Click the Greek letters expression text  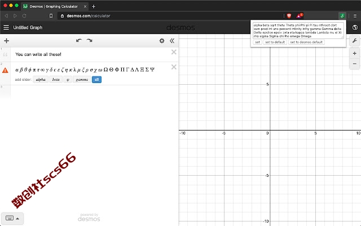click(x=85, y=69)
